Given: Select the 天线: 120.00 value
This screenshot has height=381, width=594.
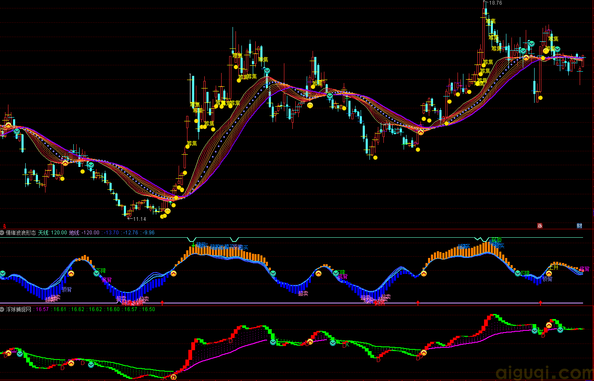Looking at the screenshot, I should coord(53,233).
